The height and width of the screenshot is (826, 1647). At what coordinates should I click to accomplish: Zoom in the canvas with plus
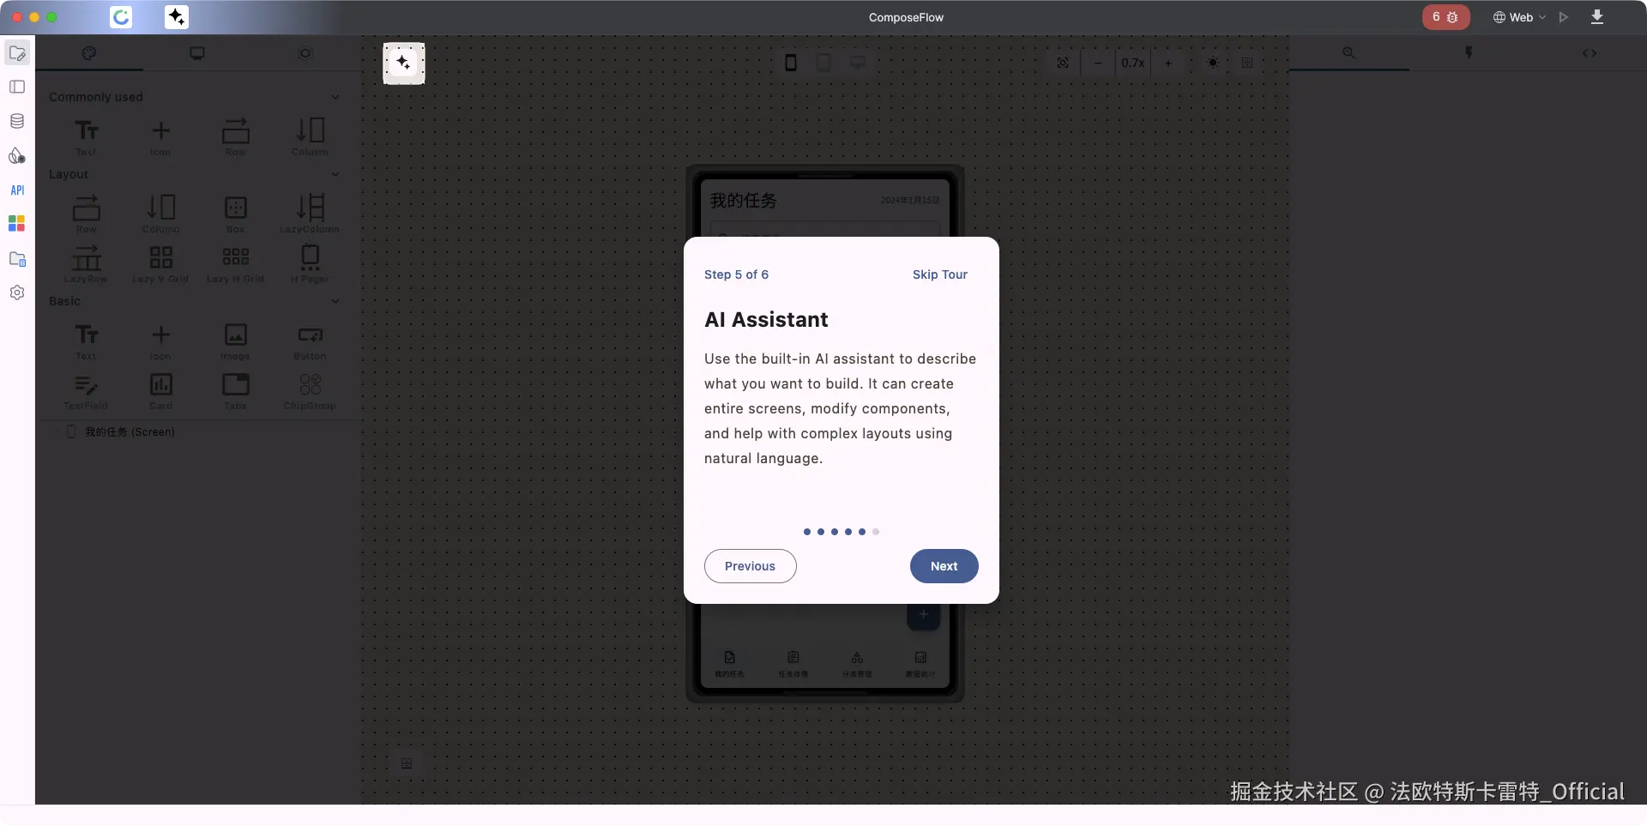(x=1167, y=63)
